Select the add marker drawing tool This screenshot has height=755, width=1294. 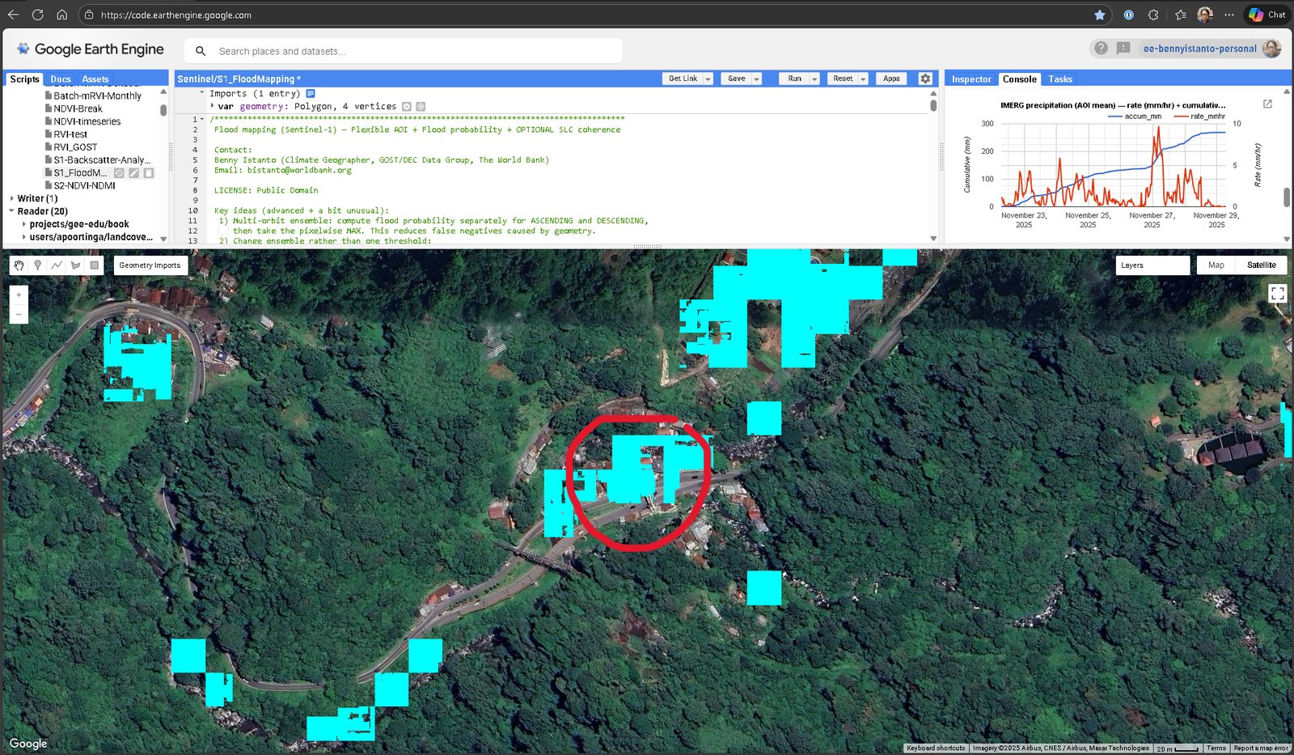click(x=38, y=265)
